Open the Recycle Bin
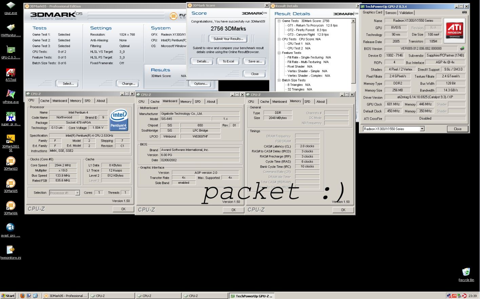The width and height of the screenshot is (480, 299). point(466,272)
